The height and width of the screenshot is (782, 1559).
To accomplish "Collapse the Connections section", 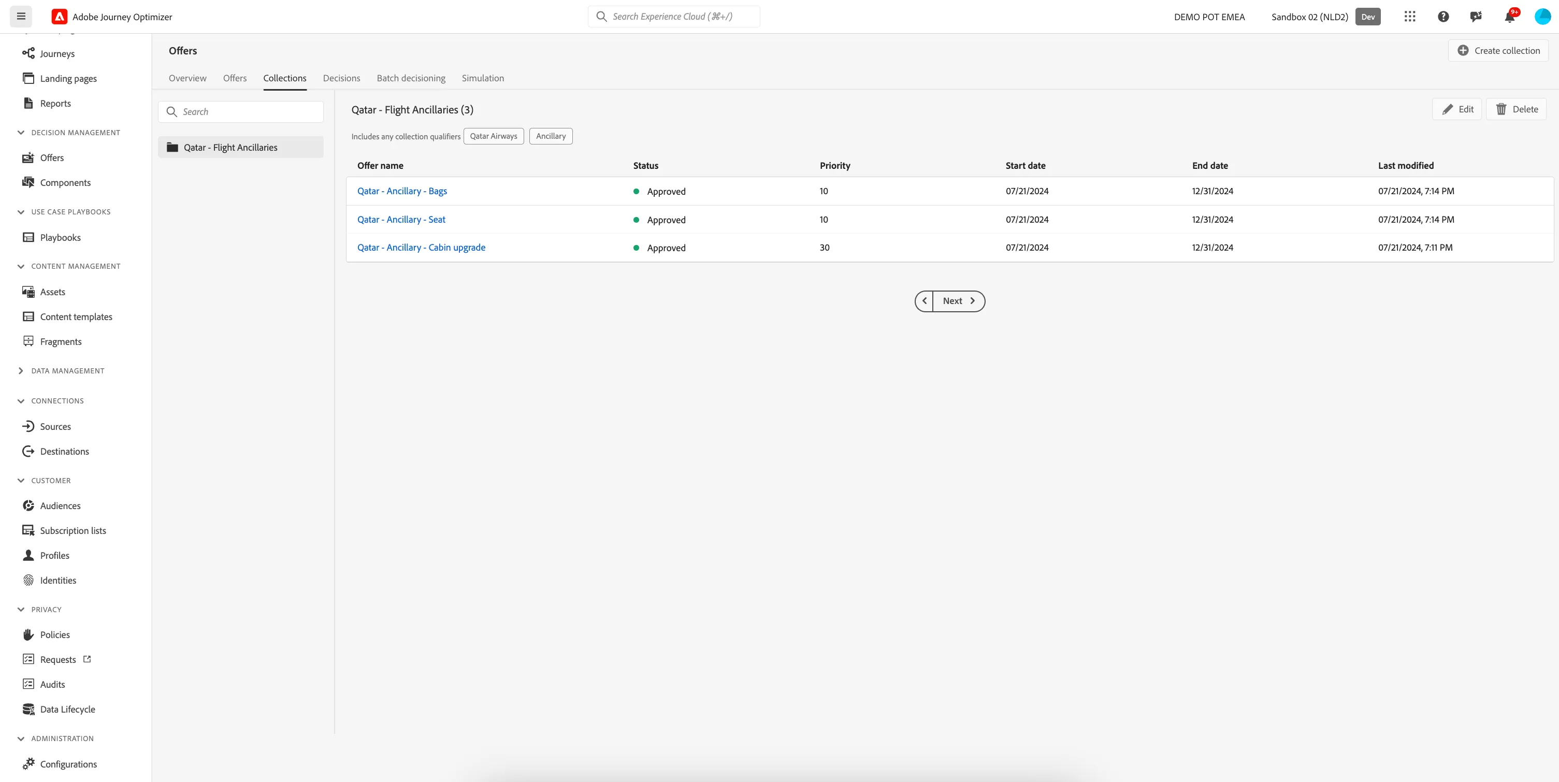I will tap(21, 401).
